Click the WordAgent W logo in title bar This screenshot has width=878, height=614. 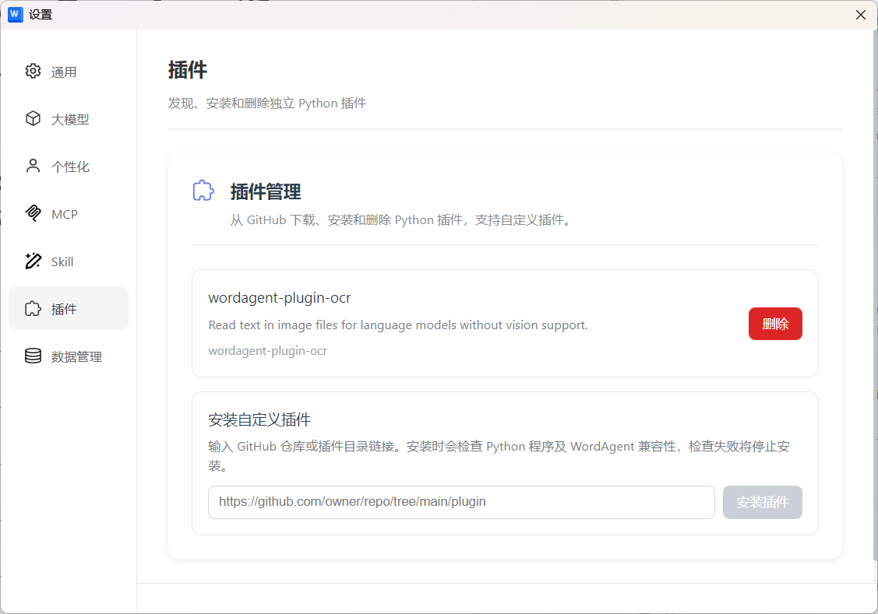click(15, 15)
